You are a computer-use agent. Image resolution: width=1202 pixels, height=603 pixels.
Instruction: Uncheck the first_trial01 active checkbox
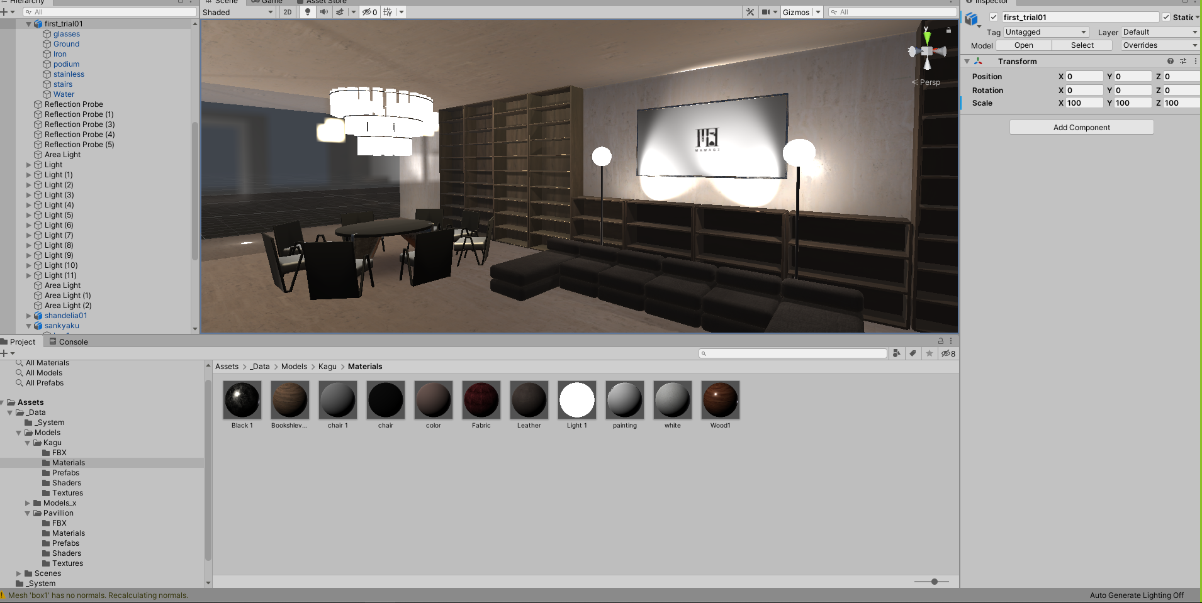[x=994, y=18]
